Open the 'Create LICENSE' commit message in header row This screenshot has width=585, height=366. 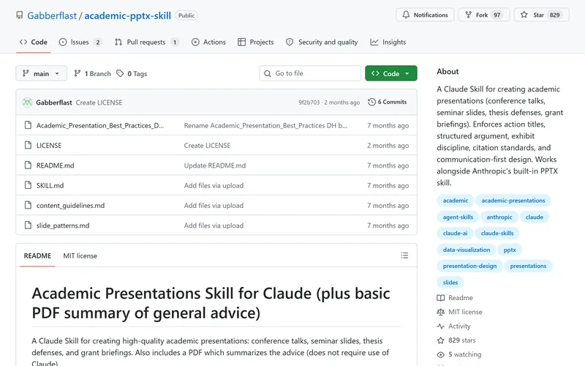[99, 102]
